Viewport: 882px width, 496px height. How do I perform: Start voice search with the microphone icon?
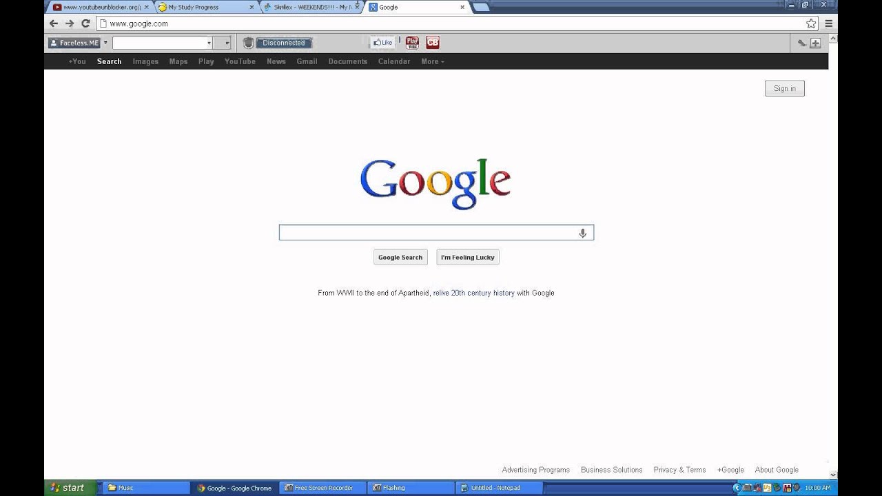point(582,233)
